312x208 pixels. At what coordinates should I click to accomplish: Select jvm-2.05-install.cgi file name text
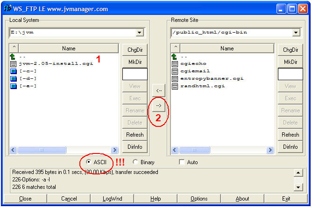[x=56, y=63]
